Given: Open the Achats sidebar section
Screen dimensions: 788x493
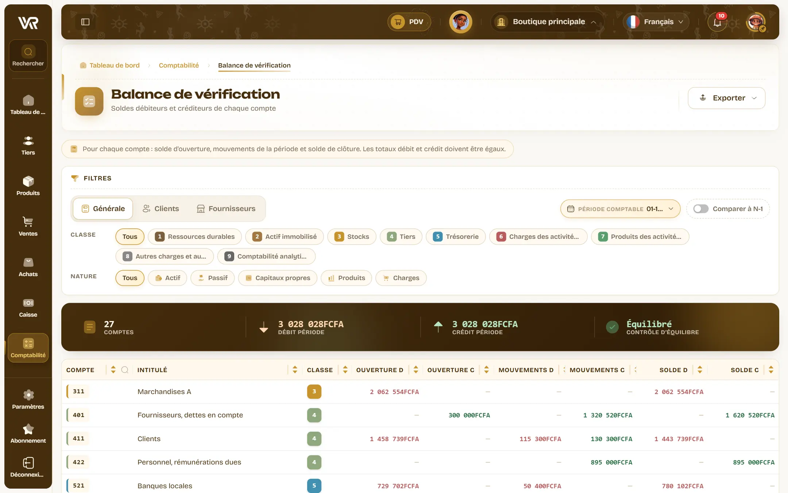Looking at the screenshot, I should (x=28, y=267).
